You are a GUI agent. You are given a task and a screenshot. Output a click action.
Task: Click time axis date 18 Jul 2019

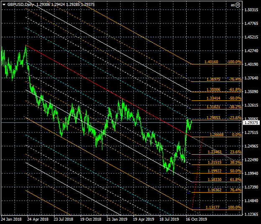(169, 219)
